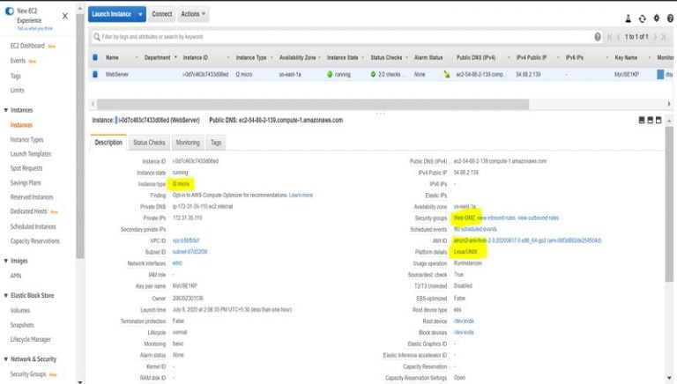Open Security Groups in sidebar
The height and width of the screenshot is (384, 677).
click(x=28, y=374)
